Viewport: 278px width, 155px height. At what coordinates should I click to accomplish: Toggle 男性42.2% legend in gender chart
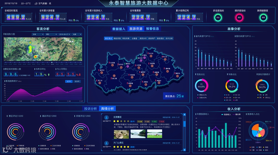[202, 95]
